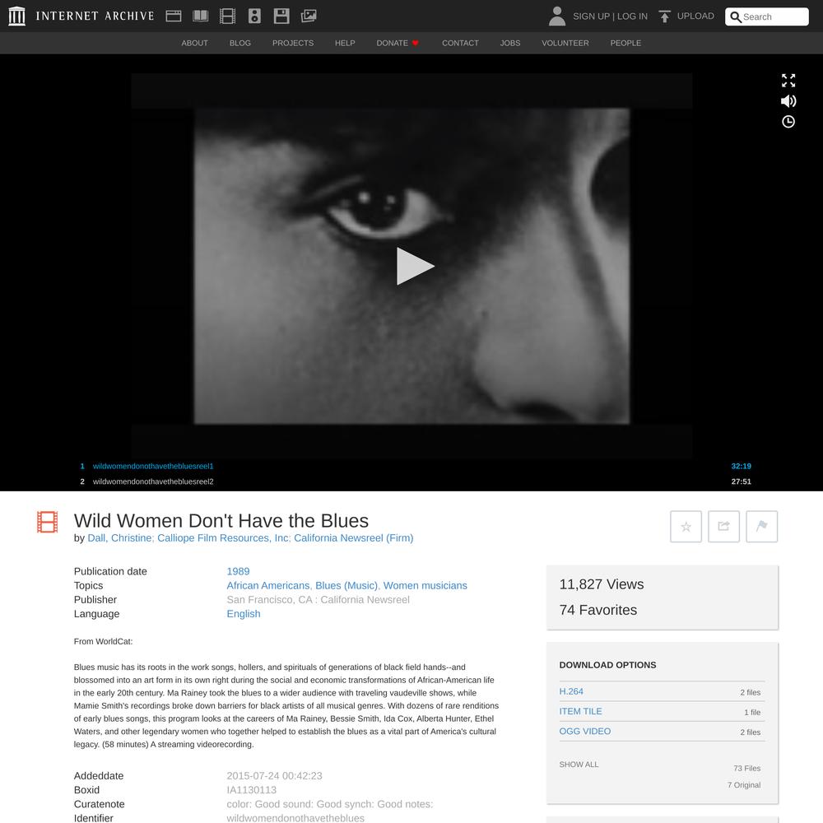Click the red movie filmstrip icon by title
This screenshot has width=823, height=823.
pyautogui.click(x=47, y=522)
